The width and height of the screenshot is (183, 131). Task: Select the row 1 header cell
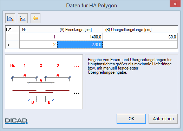(x=12, y=37)
